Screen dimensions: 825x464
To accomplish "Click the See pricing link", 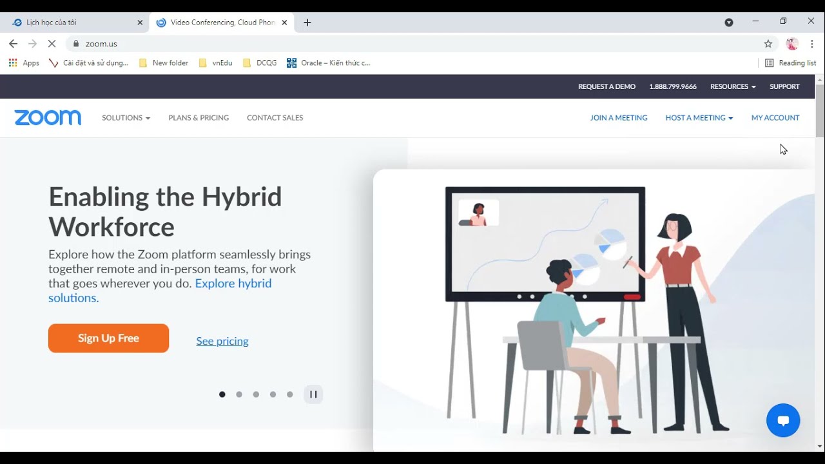I will click(222, 342).
